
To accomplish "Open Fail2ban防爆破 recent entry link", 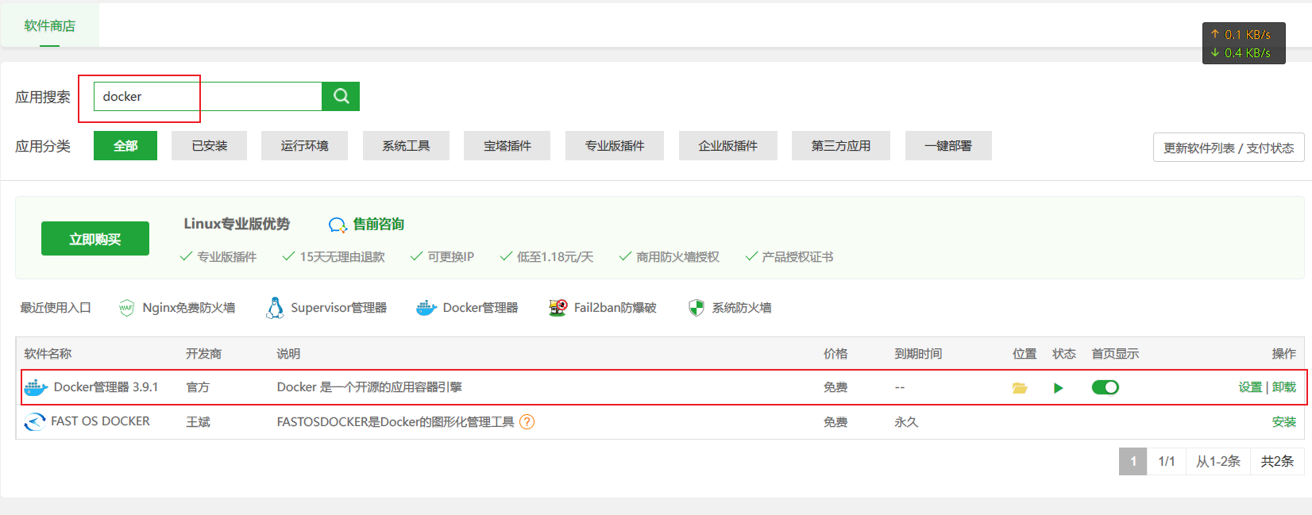I will [x=615, y=308].
